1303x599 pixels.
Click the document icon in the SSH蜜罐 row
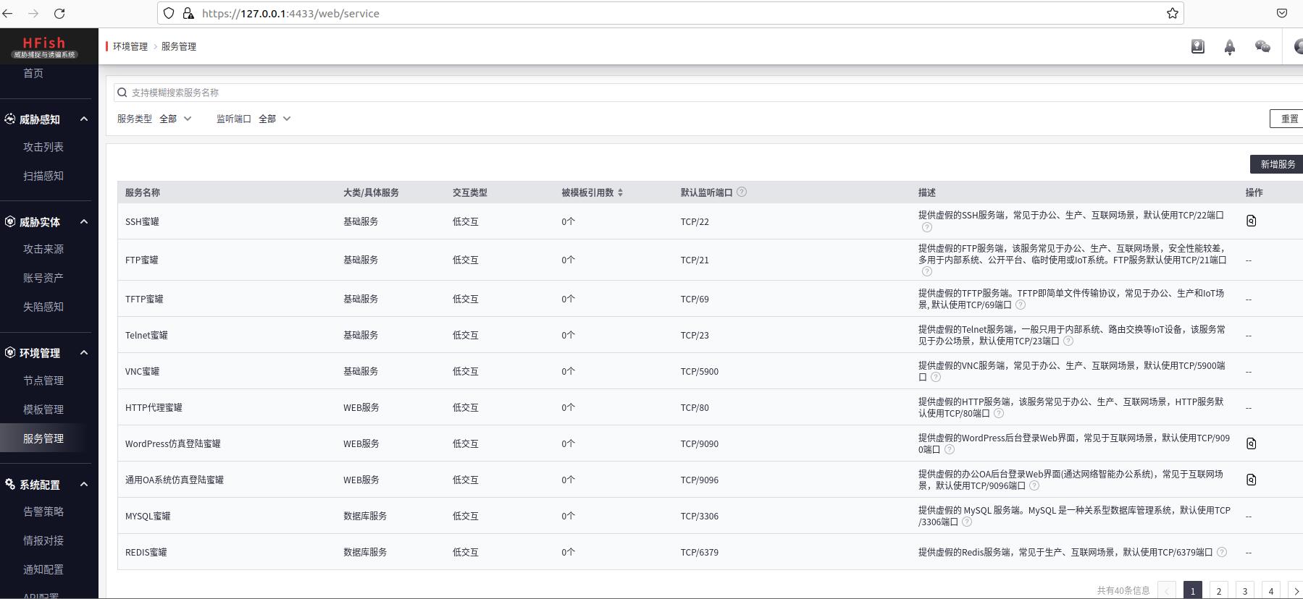click(x=1251, y=221)
